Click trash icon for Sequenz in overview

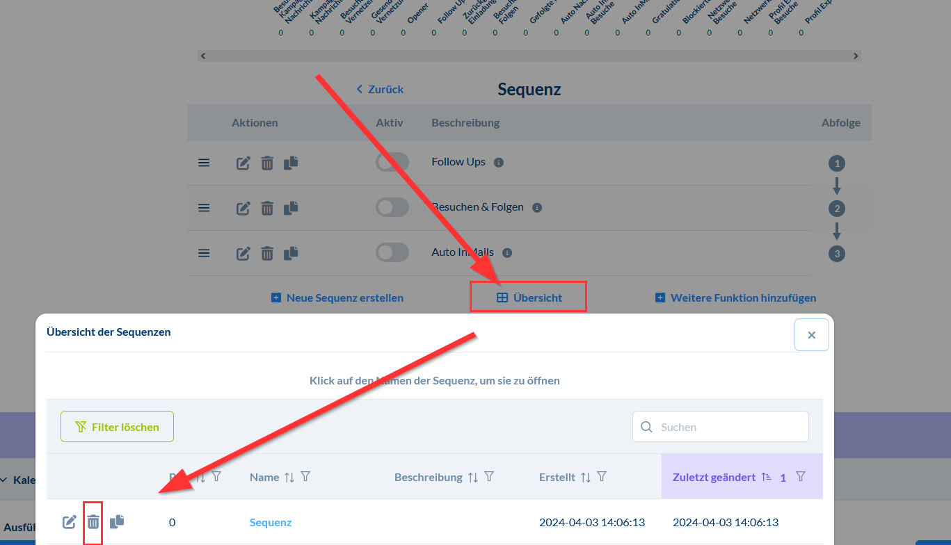click(93, 521)
